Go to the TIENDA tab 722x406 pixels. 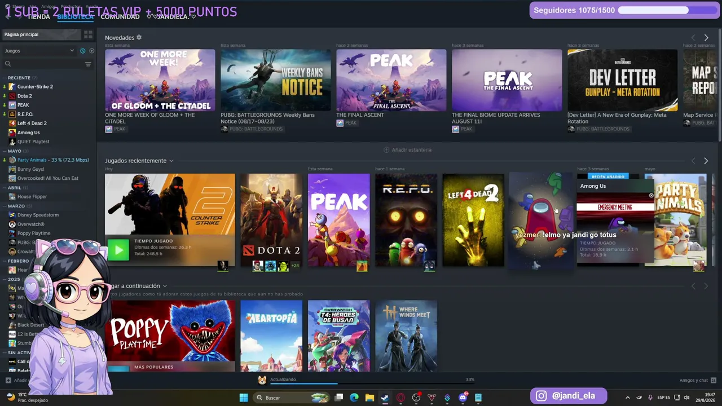click(39, 17)
